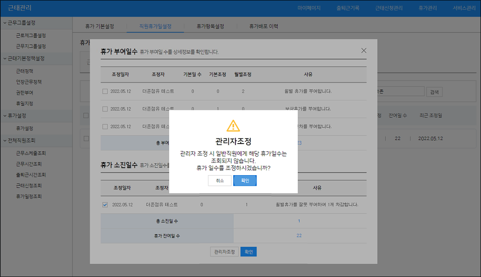
Task: Open the 휴가배포 이력 tab
Action: click(263, 26)
